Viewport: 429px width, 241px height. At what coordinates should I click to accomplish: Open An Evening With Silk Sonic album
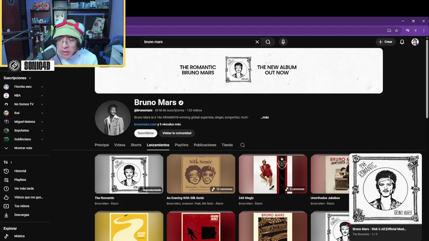coord(201,174)
